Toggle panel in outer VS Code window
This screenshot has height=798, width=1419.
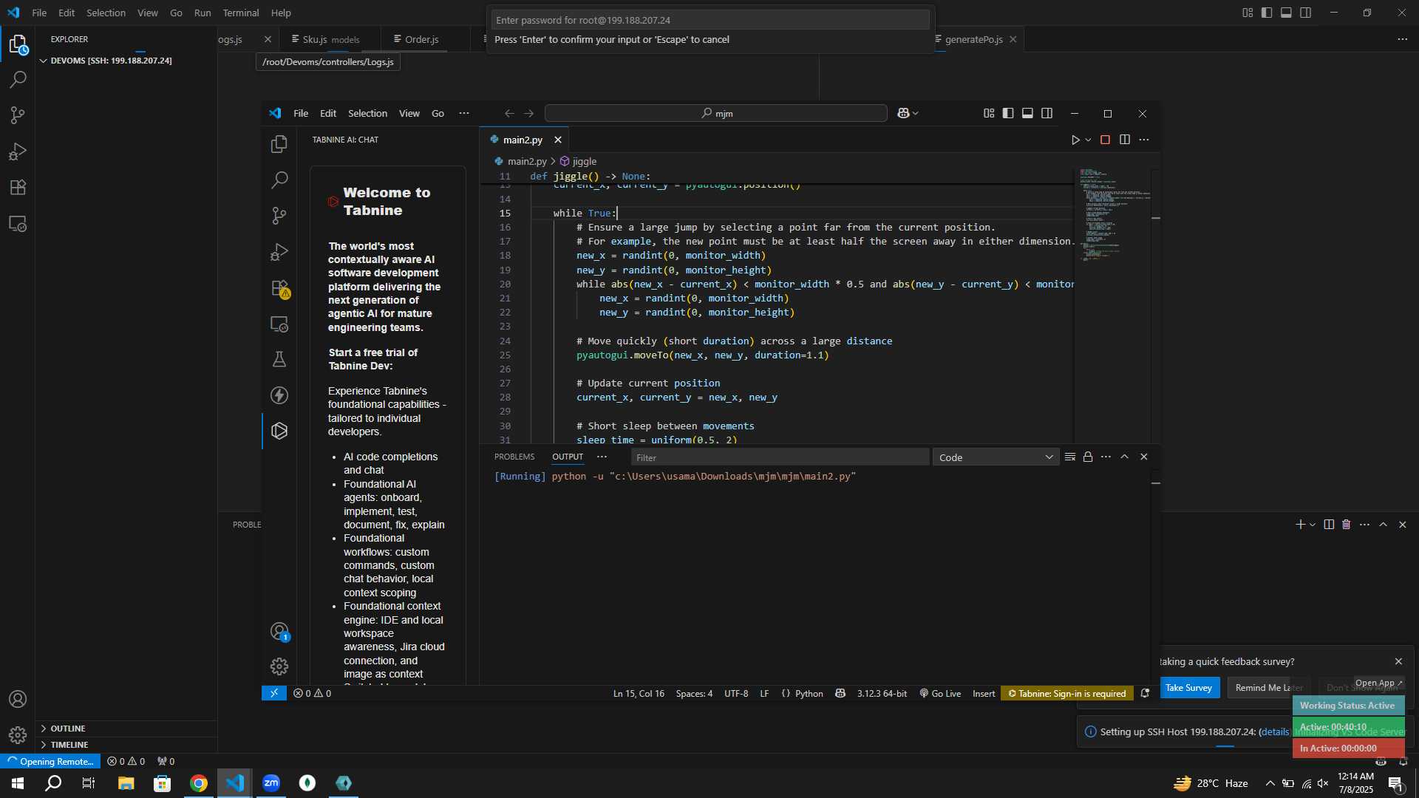click(1286, 13)
